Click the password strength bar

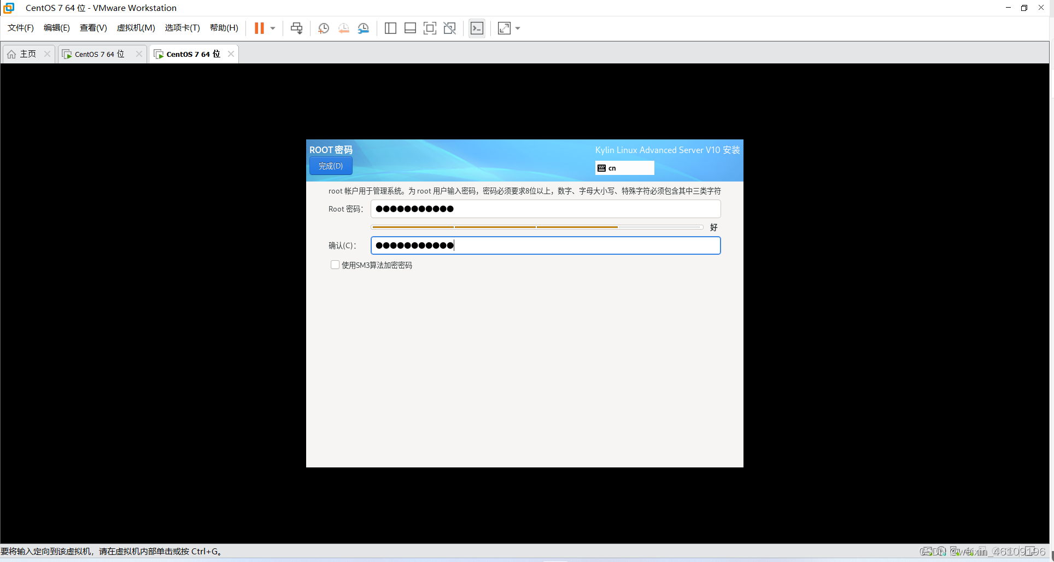(x=537, y=227)
